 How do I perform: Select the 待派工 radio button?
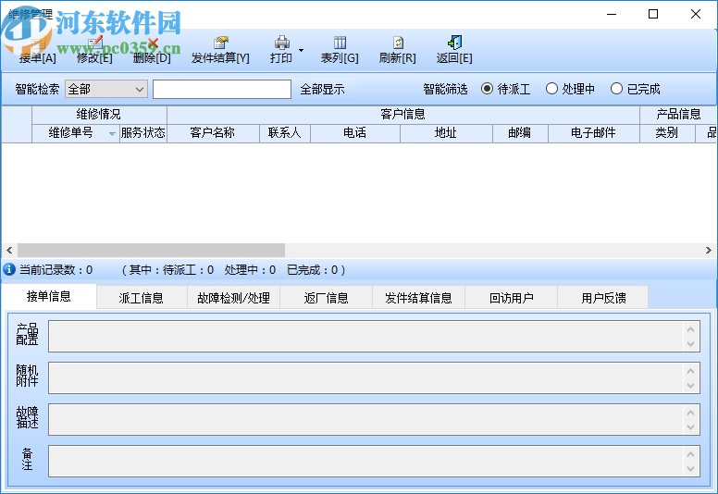[488, 89]
